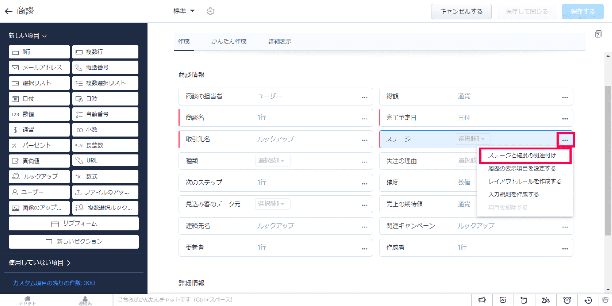Open the announcements megaphone icon
Viewport: 612px width, 306px height.
coord(482,300)
